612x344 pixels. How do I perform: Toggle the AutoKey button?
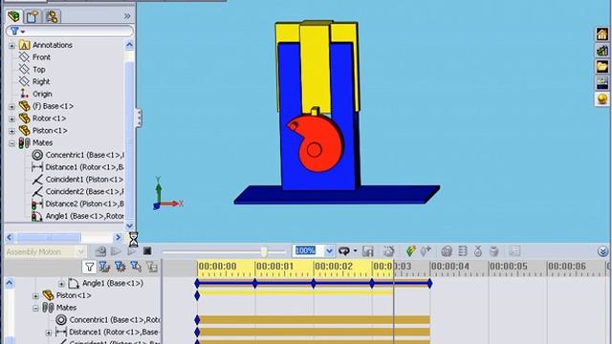pos(410,250)
